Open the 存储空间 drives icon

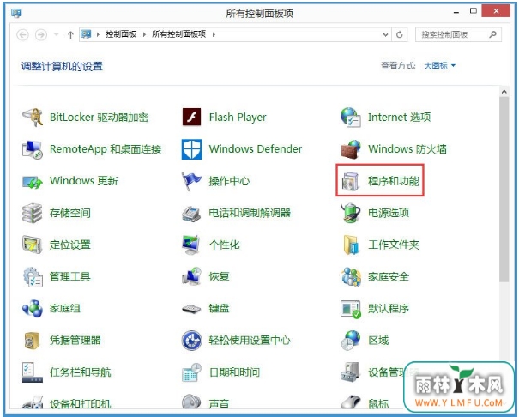click(x=32, y=213)
